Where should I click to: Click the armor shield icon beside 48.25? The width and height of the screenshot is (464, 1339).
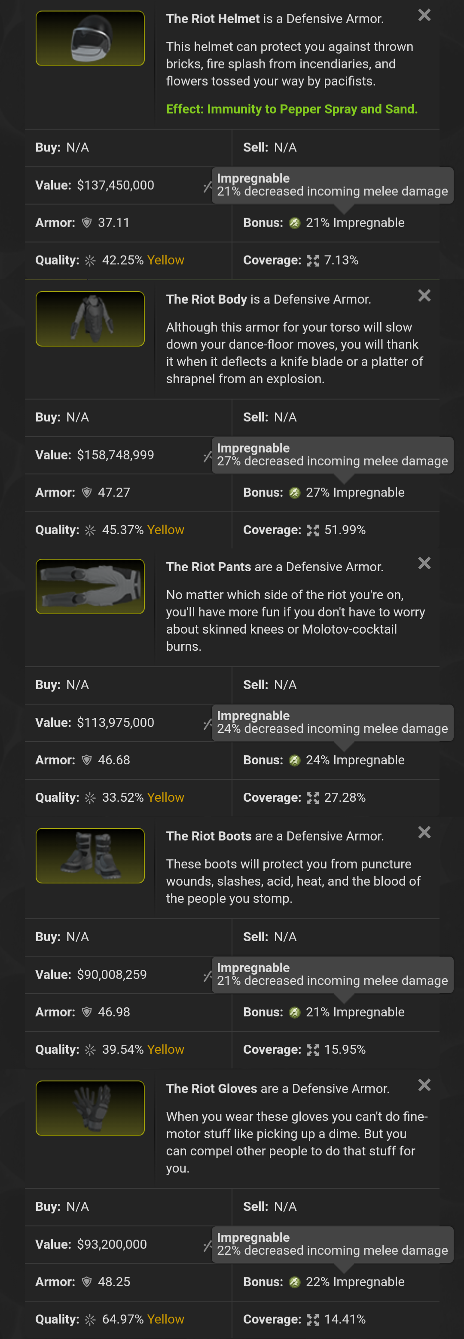click(x=87, y=1282)
